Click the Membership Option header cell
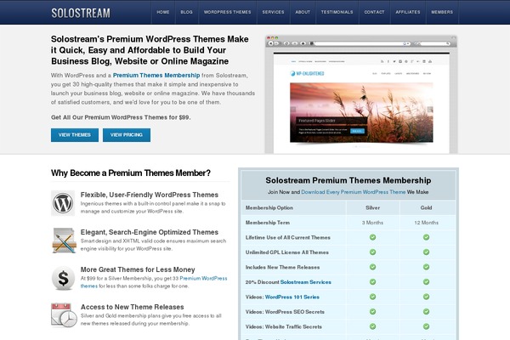The height and width of the screenshot is (340, 510). [x=294, y=207]
